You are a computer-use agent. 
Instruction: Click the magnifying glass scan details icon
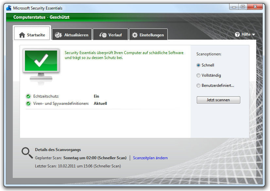click(x=27, y=153)
